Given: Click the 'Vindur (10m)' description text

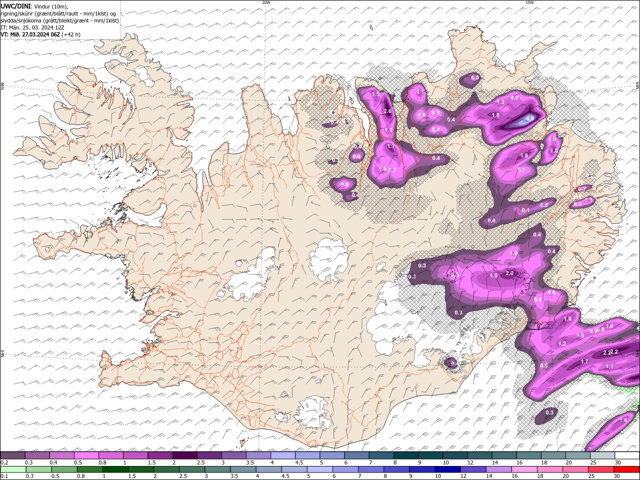Looking at the screenshot, I should click(50, 6).
